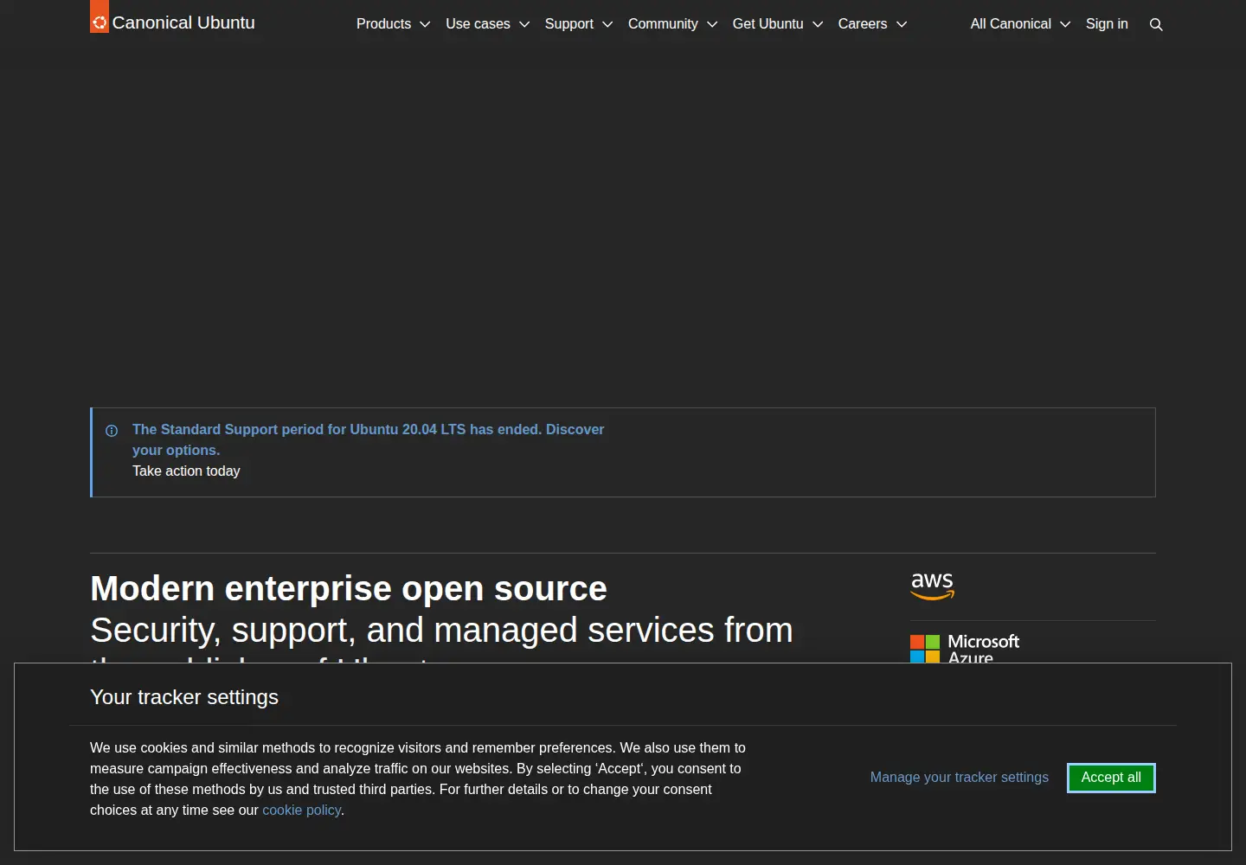Screen dimensions: 1246x865
Task: Open the cookie policy link
Action: [x=302, y=811]
